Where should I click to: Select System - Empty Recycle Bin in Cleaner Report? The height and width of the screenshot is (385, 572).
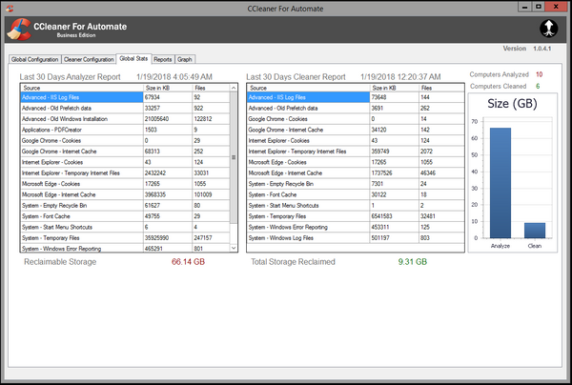coord(356,184)
